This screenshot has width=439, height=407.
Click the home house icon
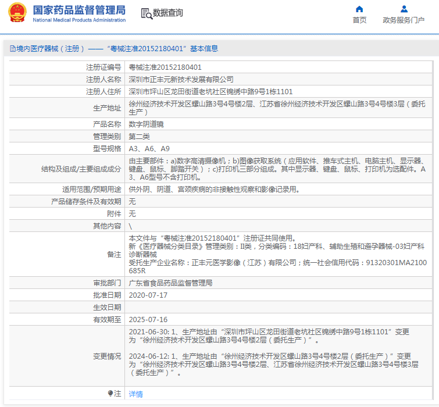(359, 9)
